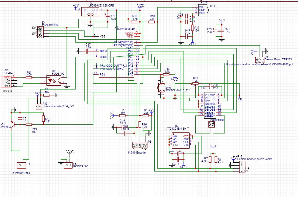Click the HX1838 IR receiver U11
Viewport: 298px width, 197px height.
click(x=204, y=10)
